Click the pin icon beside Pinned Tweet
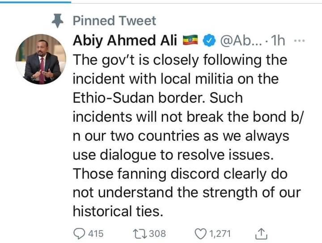 (x=57, y=21)
